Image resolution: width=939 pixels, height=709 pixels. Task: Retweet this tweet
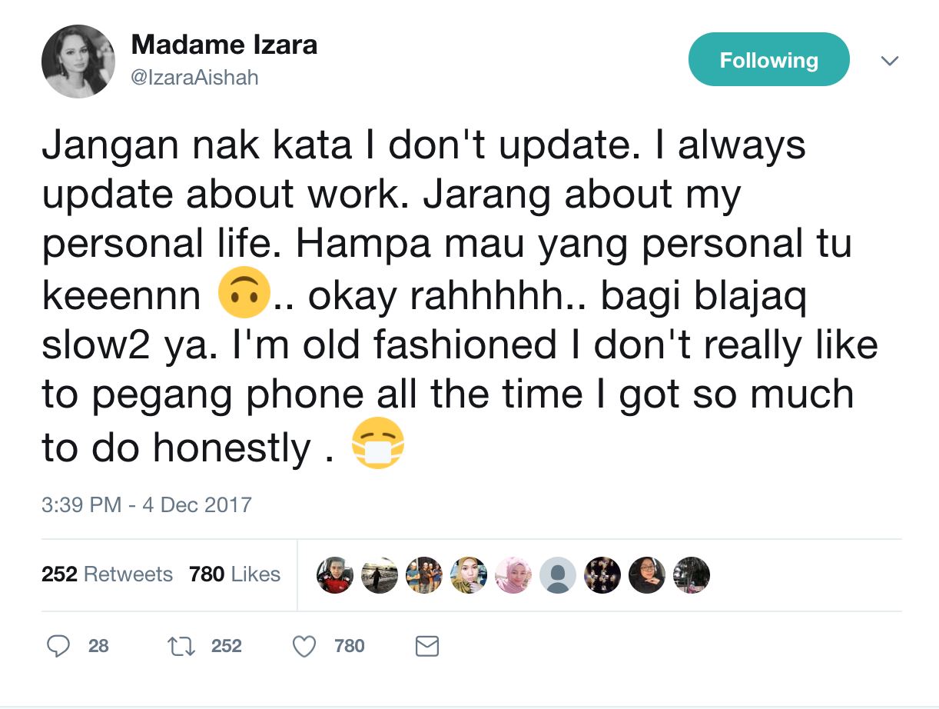coord(181,647)
